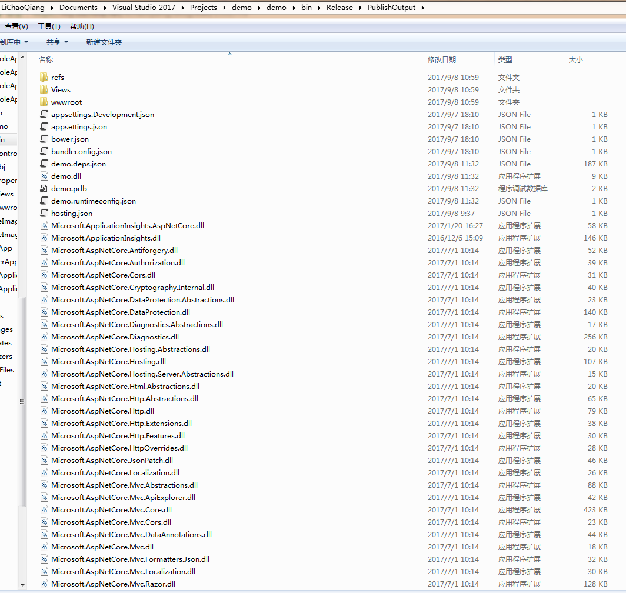The width and height of the screenshot is (626, 593).
Task: Expand breadcrumb arrow after PublishOutput
Action: pos(423,8)
